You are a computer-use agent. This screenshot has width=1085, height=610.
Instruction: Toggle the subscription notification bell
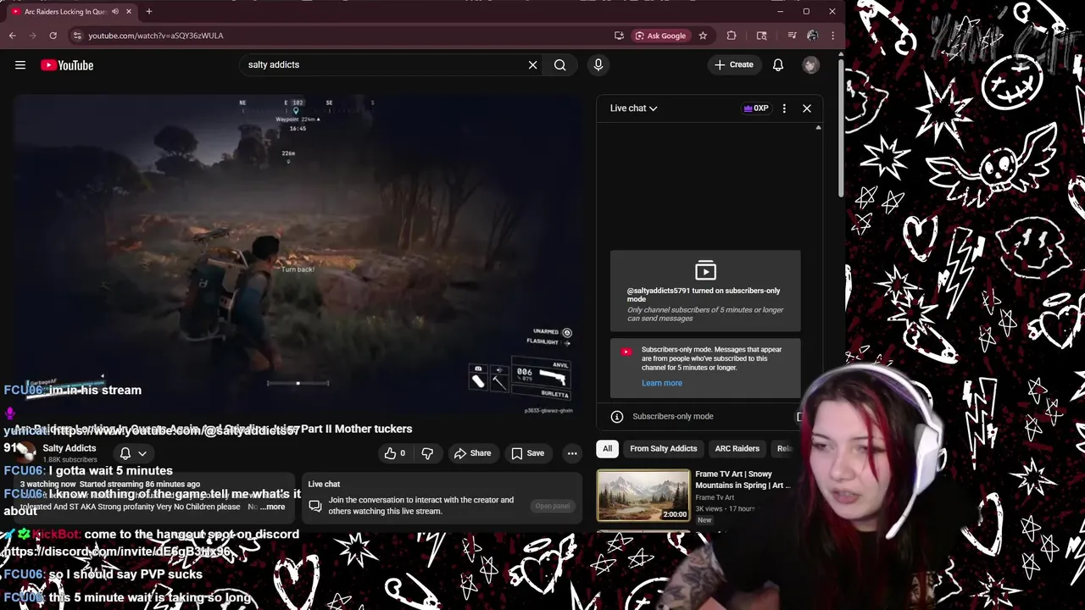click(x=125, y=453)
